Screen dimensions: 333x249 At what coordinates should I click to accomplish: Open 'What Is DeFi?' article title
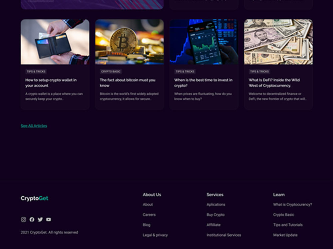tap(274, 83)
